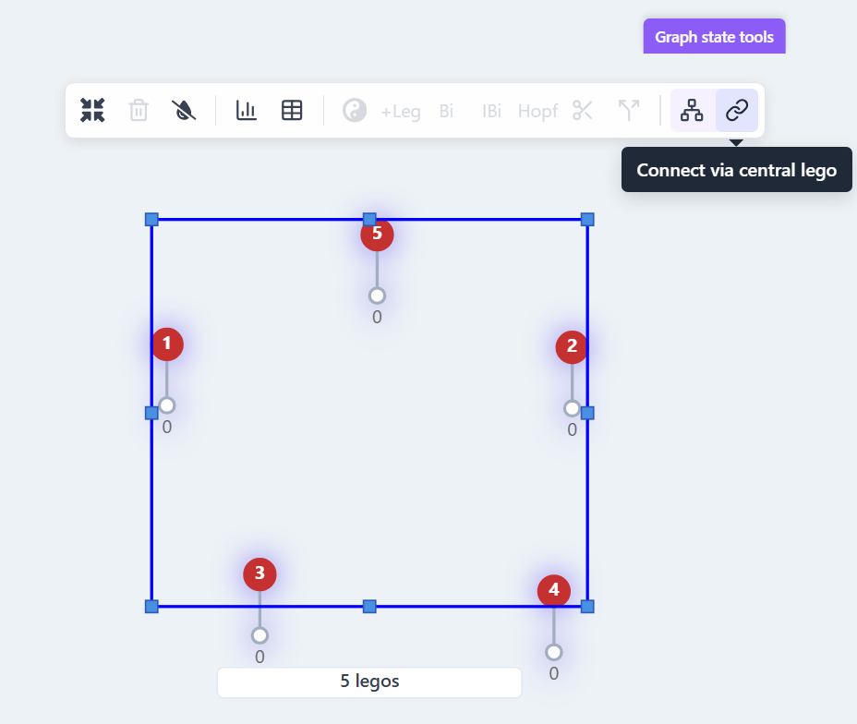Click the scissors cut icon
Screen dimensions: 857x724
(x=583, y=111)
